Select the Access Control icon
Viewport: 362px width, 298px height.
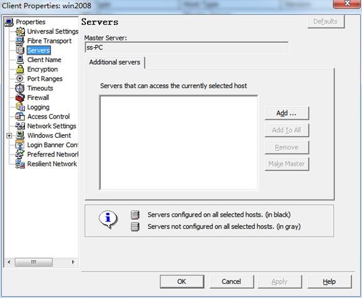(20, 116)
